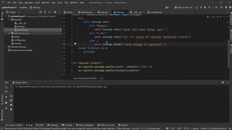Viewport: 232px width, 130px height.
Task: Open the Python Console tool window
Action: pos(106,125)
